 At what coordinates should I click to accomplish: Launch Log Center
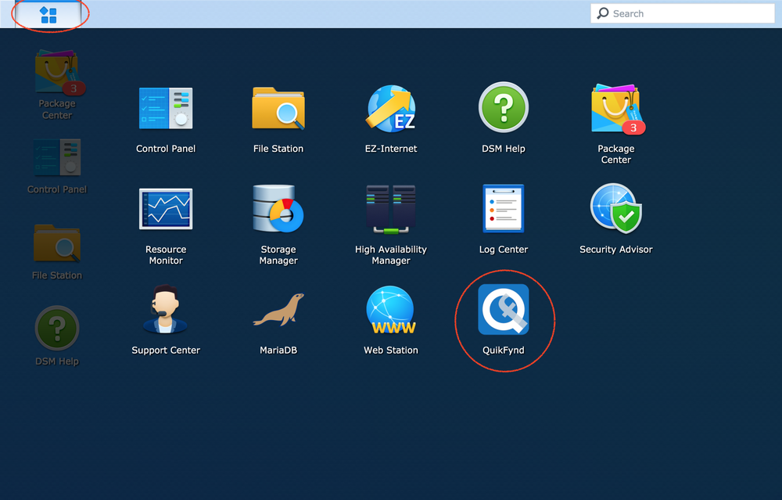pyautogui.click(x=503, y=220)
